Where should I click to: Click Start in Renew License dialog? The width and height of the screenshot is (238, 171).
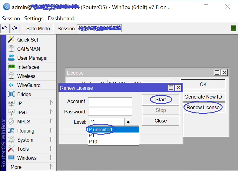coord(160,99)
